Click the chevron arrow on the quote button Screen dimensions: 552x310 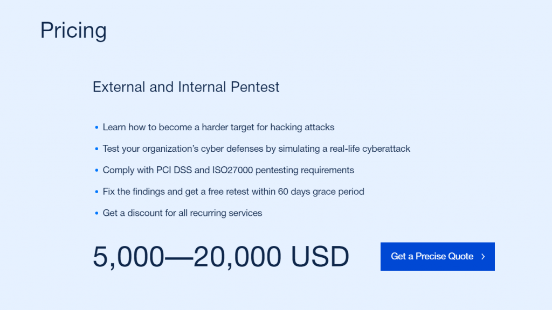click(484, 257)
